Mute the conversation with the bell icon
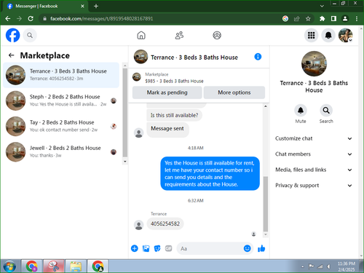The image size is (364, 273). [301, 111]
